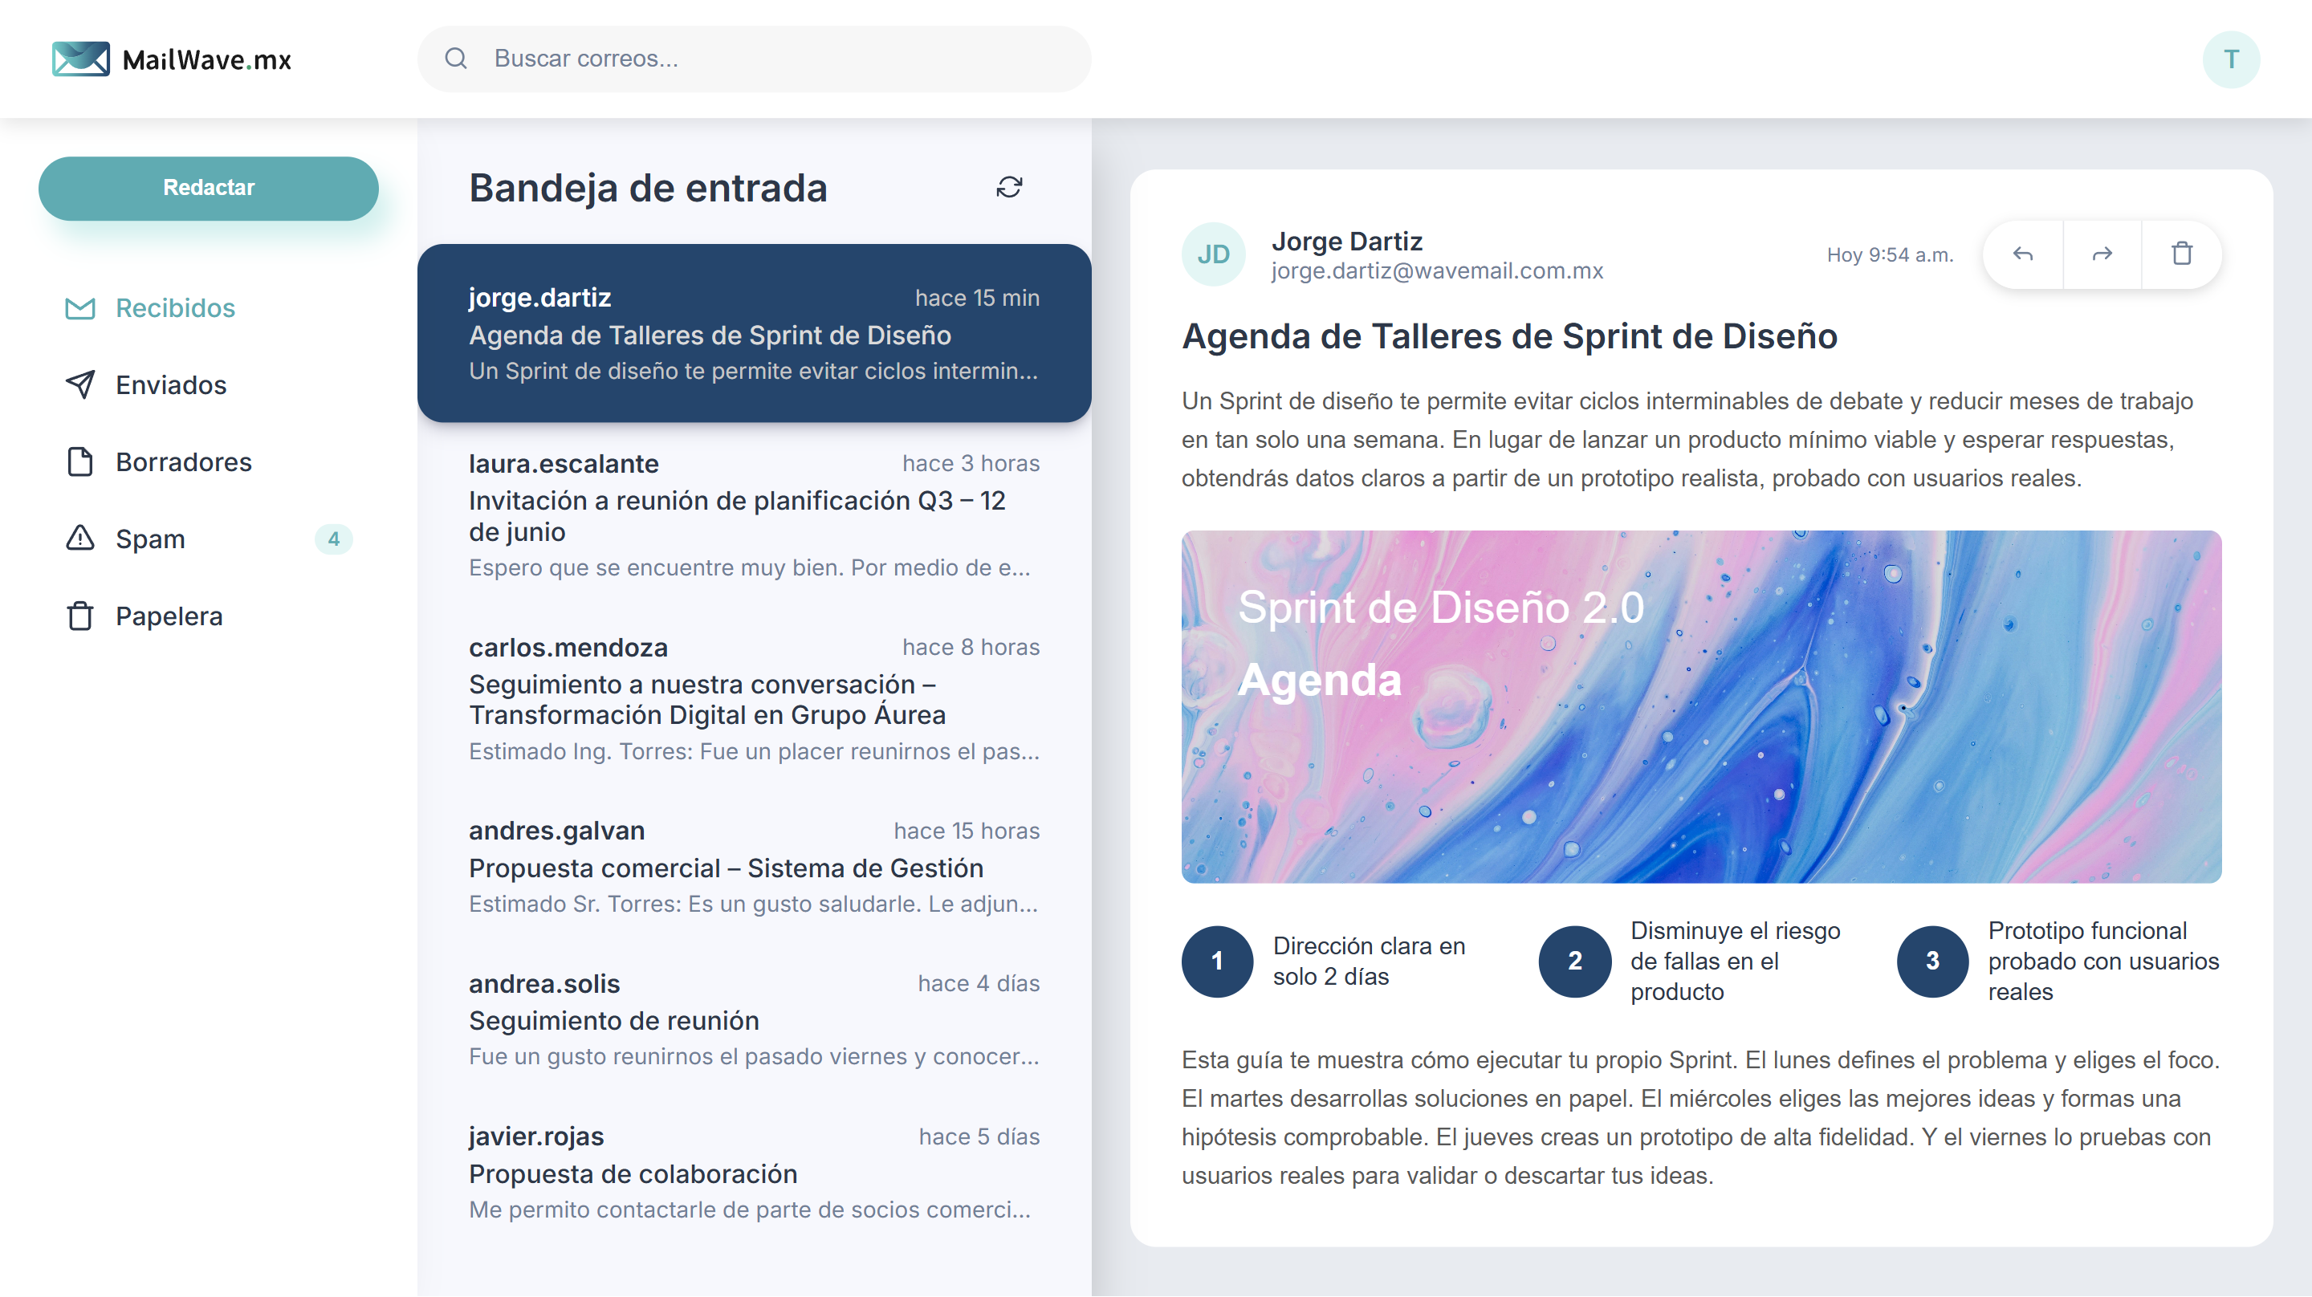Click the search magnifier icon

coord(457,59)
